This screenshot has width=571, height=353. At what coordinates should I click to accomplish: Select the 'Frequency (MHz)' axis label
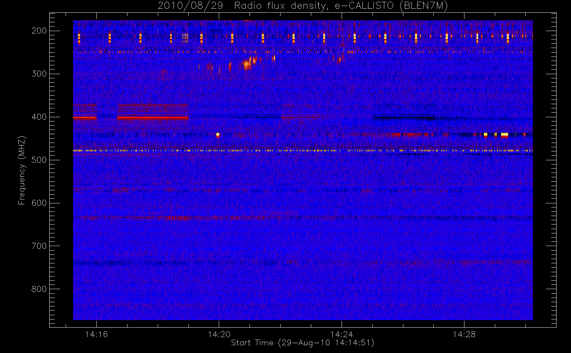(x=22, y=170)
